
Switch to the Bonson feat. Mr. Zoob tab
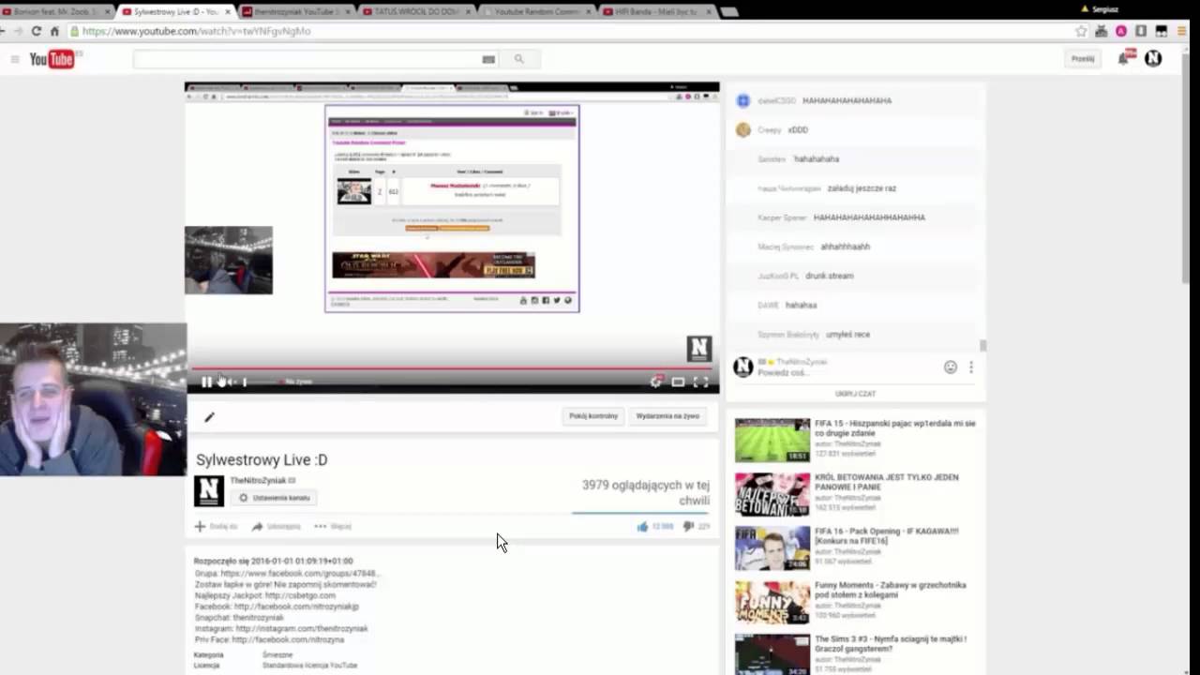click(x=54, y=11)
